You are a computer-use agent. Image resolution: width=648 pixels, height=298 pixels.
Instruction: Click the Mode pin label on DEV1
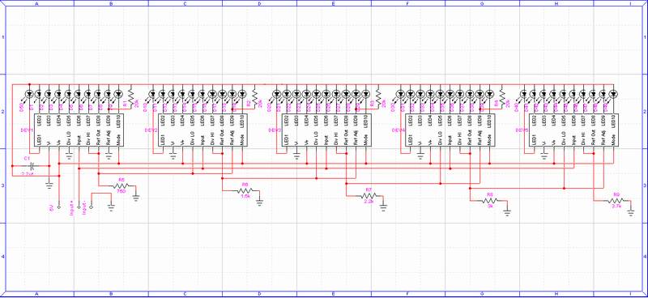point(118,140)
